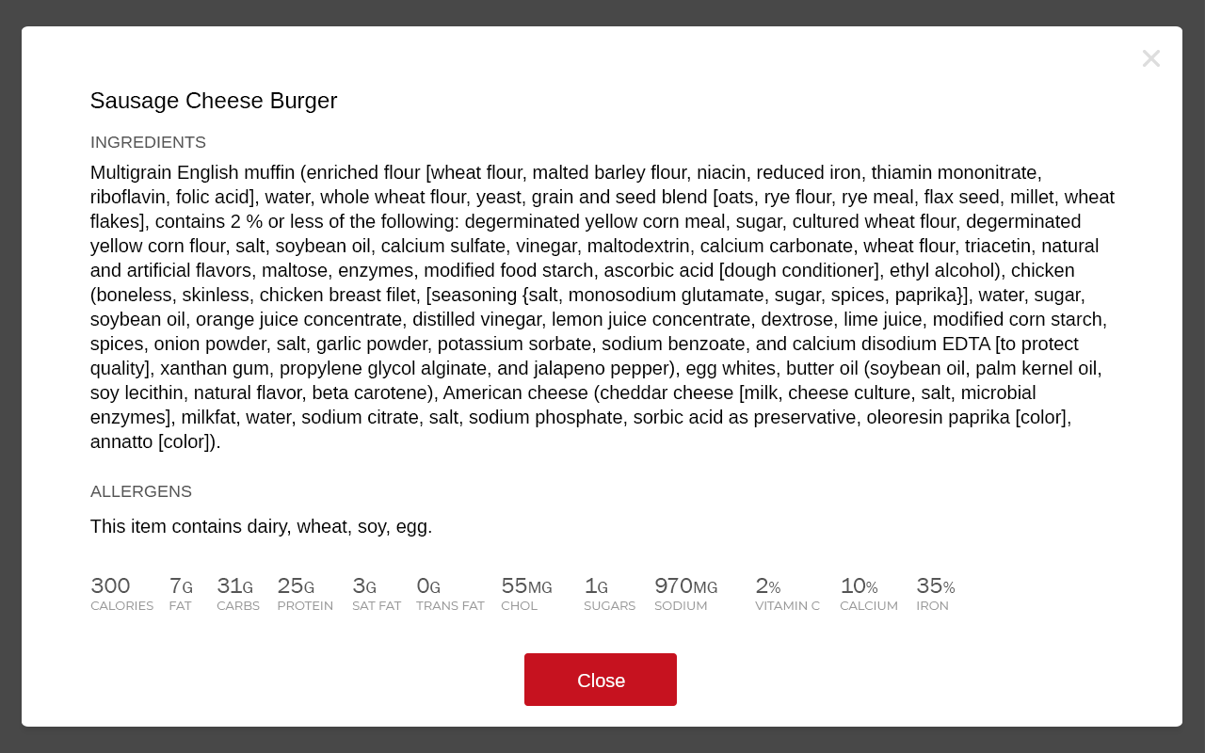
Task: Click the 7g fat value
Action: (x=181, y=585)
